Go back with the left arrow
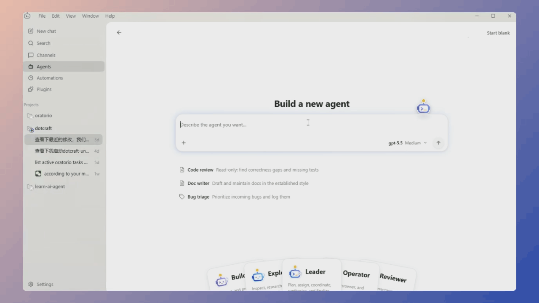The width and height of the screenshot is (539, 303). point(119,32)
